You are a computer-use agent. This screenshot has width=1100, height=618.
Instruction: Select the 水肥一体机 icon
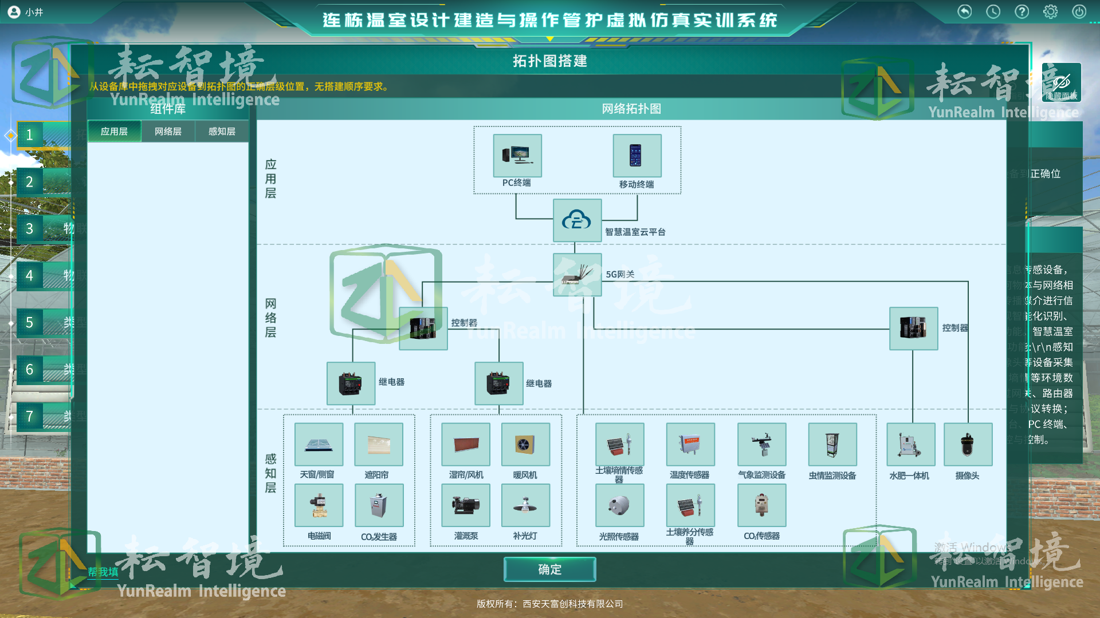[911, 445]
